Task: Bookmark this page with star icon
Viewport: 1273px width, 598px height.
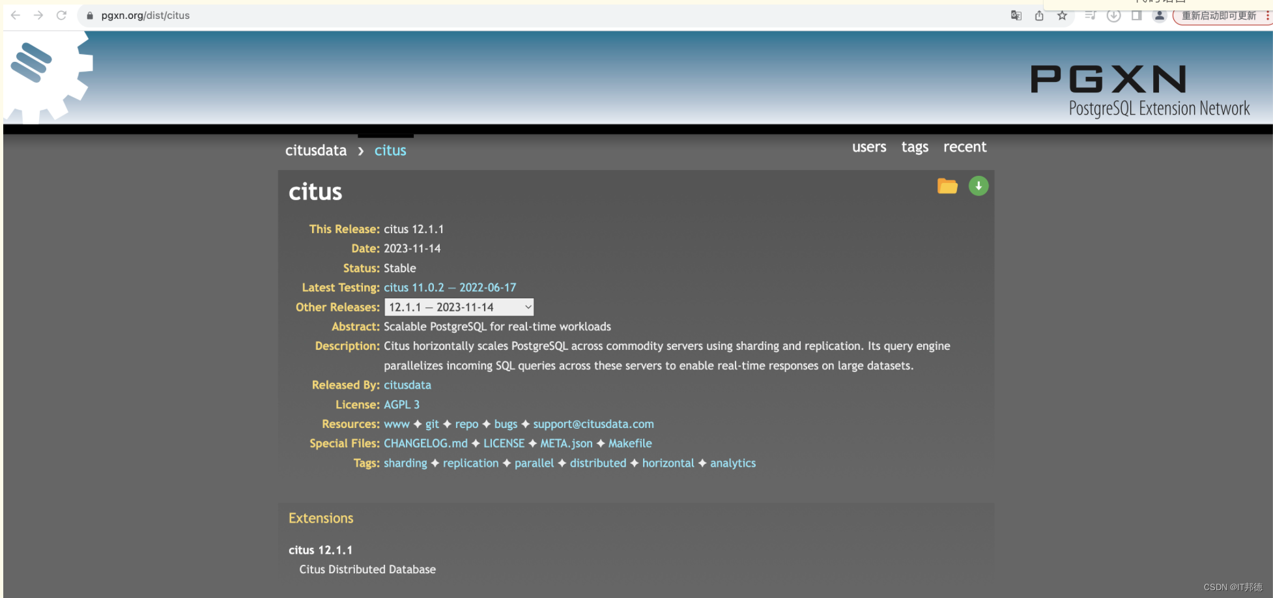Action: [x=1062, y=16]
